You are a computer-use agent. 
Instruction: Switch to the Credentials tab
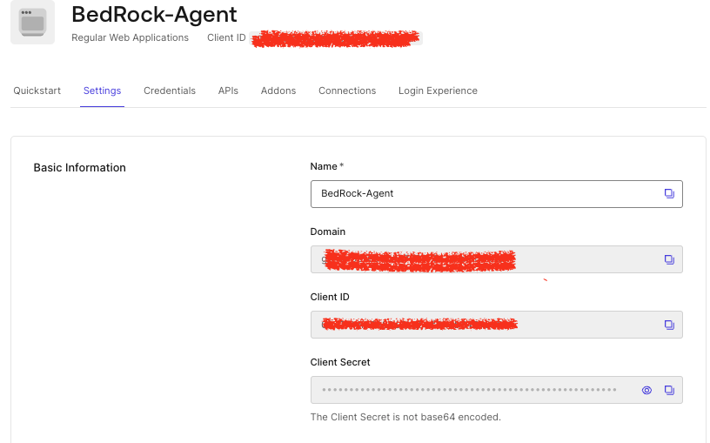point(170,91)
